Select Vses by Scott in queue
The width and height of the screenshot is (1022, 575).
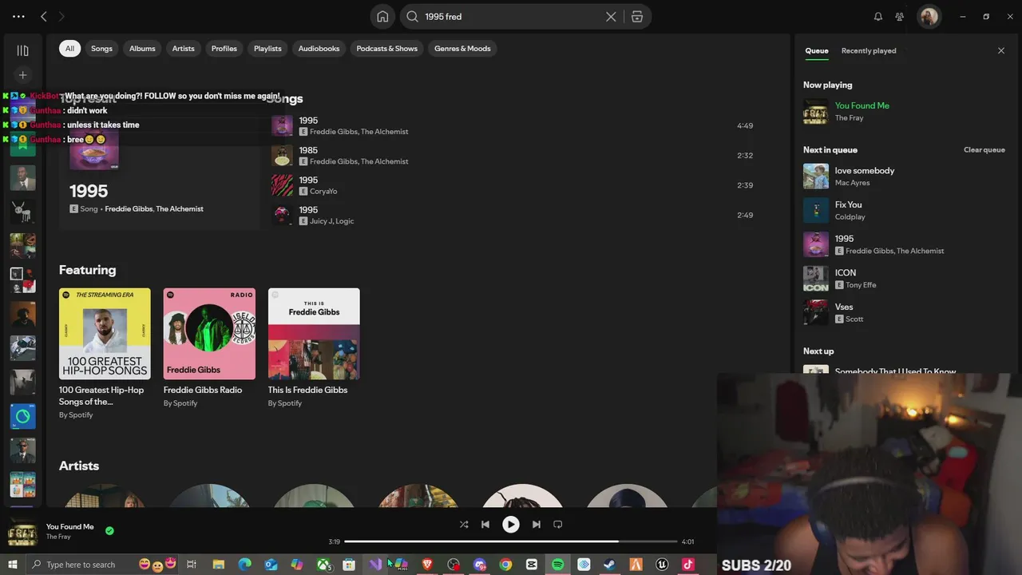[x=905, y=312]
